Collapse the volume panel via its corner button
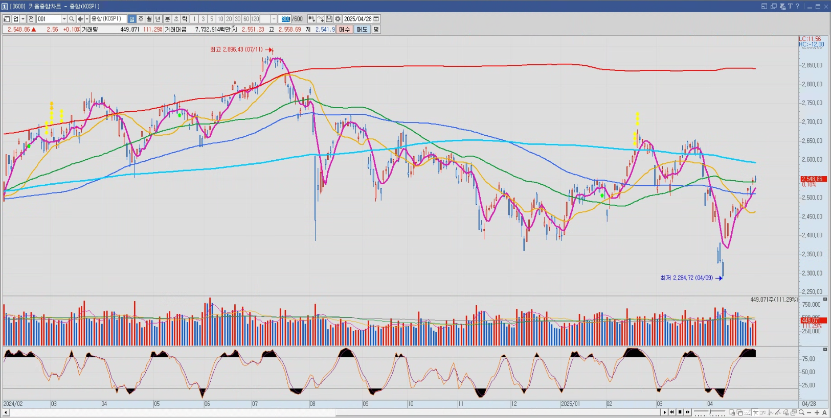831x418 pixels. pos(825,299)
